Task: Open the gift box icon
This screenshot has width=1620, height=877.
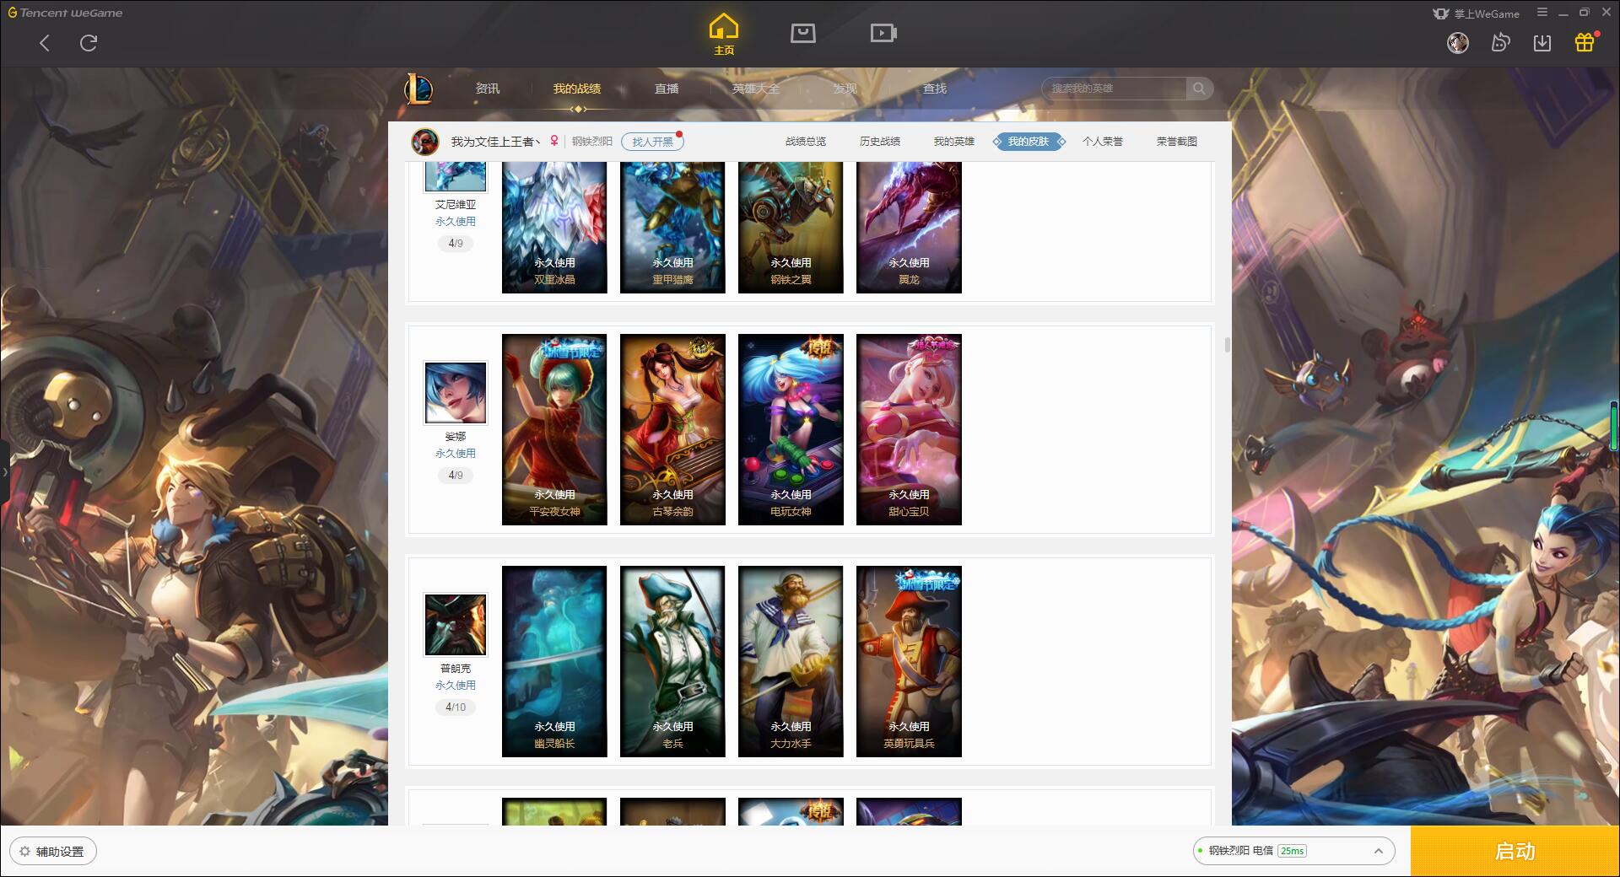Action: [x=1585, y=42]
